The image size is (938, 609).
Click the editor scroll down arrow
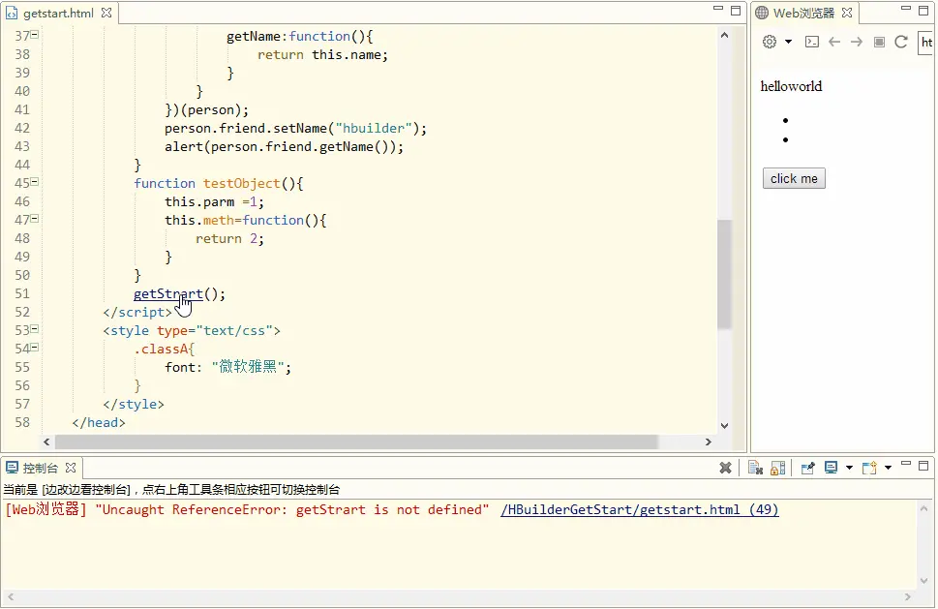coord(724,426)
